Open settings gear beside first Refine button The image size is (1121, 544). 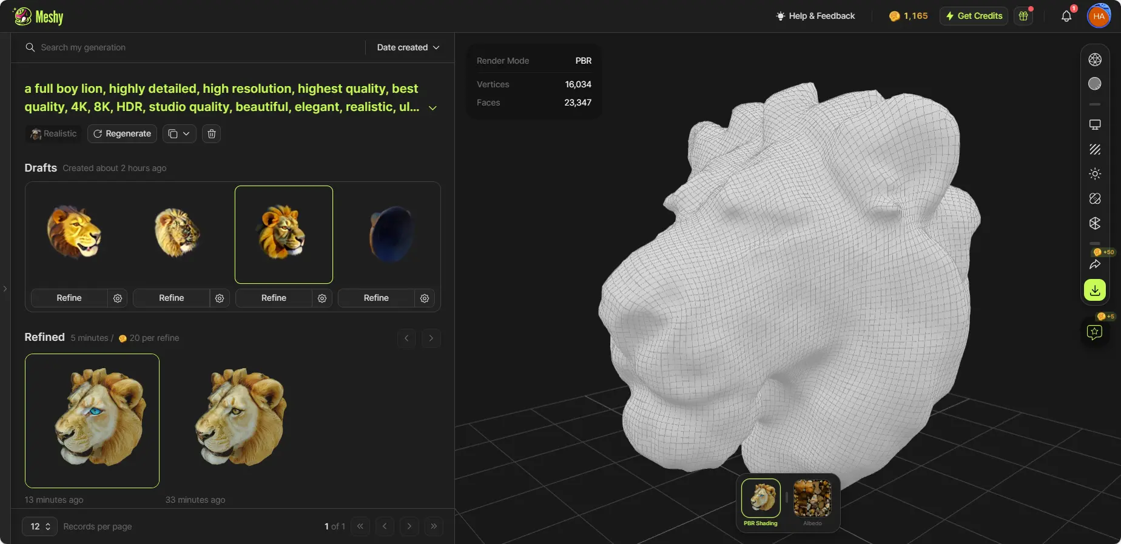(x=118, y=298)
